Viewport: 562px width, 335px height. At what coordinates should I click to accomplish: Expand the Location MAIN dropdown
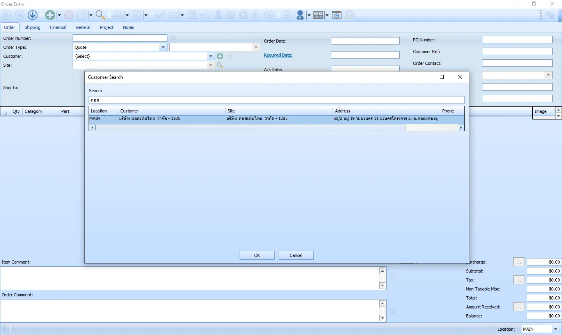point(556,329)
